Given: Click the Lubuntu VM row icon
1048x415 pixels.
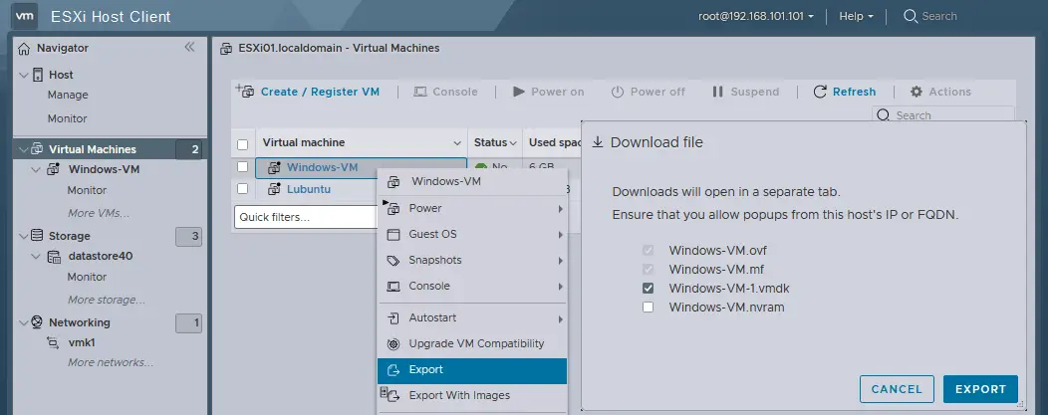Looking at the screenshot, I should [274, 189].
